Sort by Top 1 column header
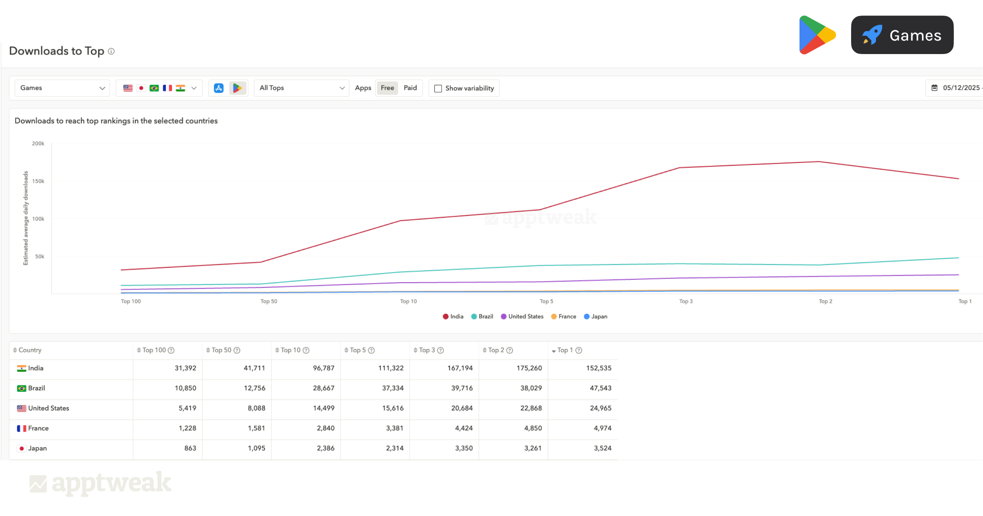Image resolution: width=983 pixels, height=516 pixels. click(x=562, y=350)
